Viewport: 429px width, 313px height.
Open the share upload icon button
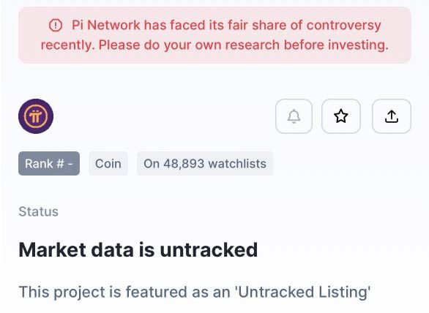(392, 116)
